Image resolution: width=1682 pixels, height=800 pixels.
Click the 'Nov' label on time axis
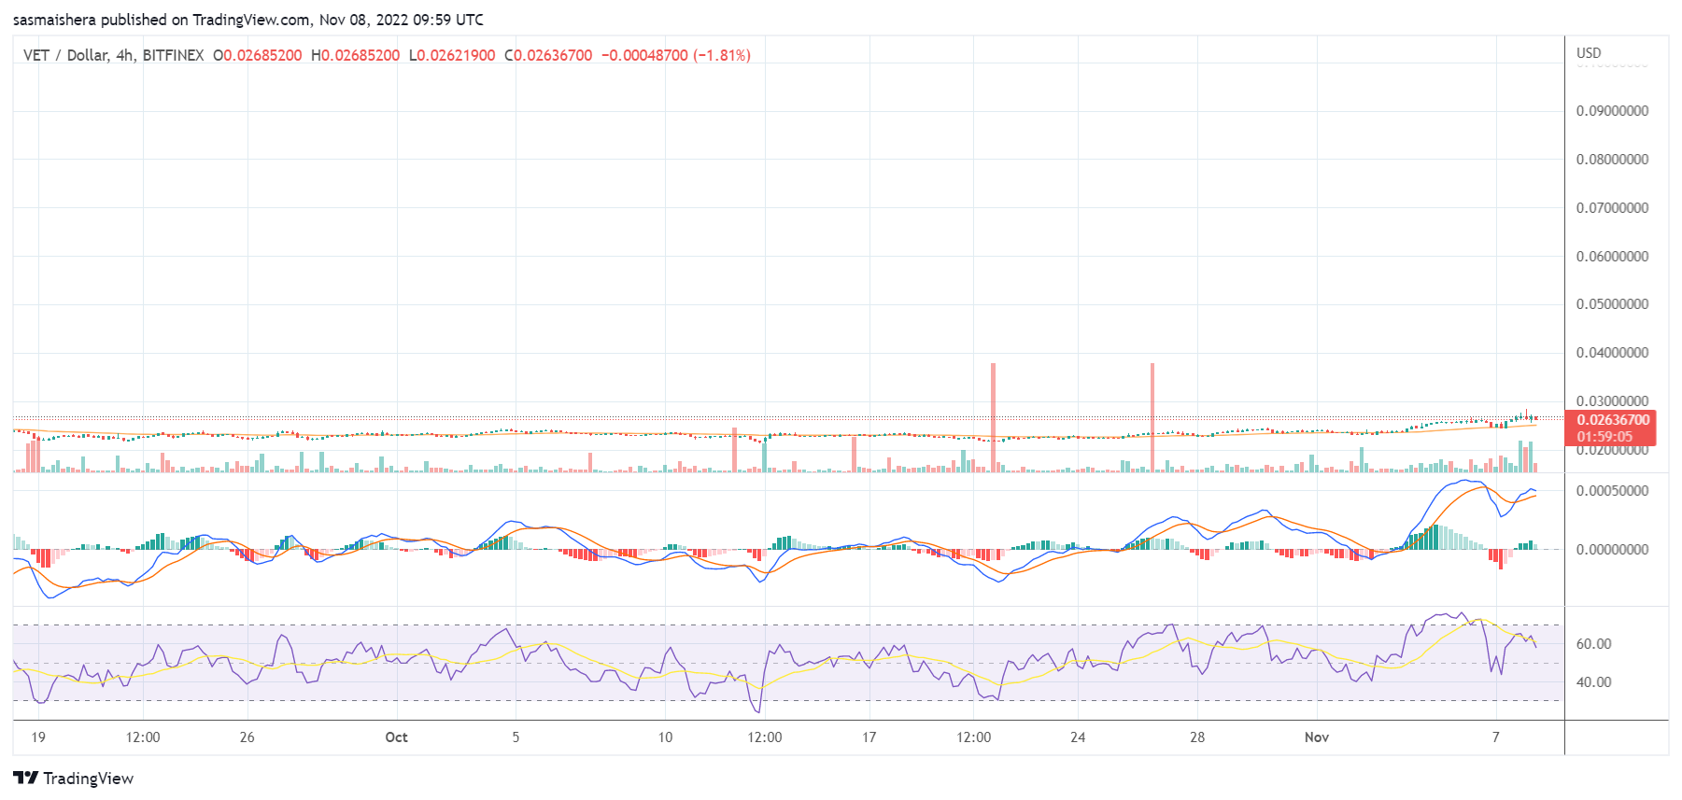[x=1316, y=737]
